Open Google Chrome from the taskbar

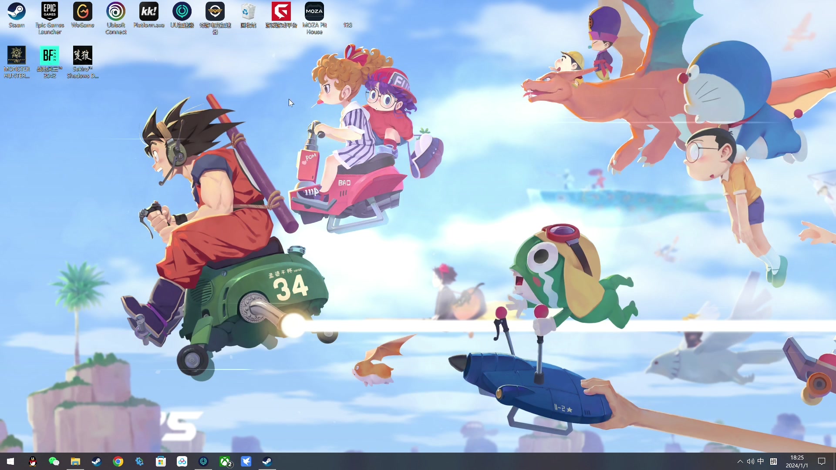point(118,461)
